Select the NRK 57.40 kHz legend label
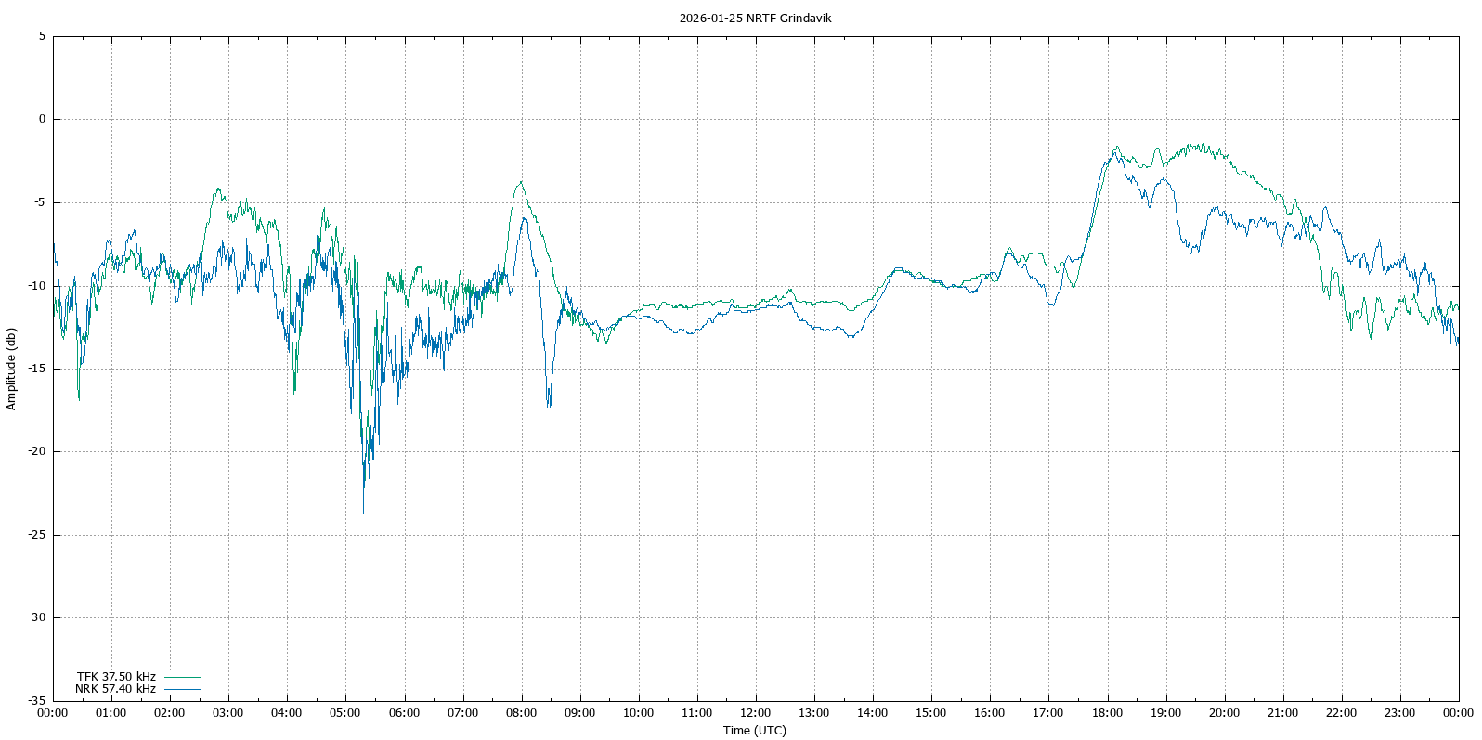This screenshot has height=740, width=1482. click(115, 689)
